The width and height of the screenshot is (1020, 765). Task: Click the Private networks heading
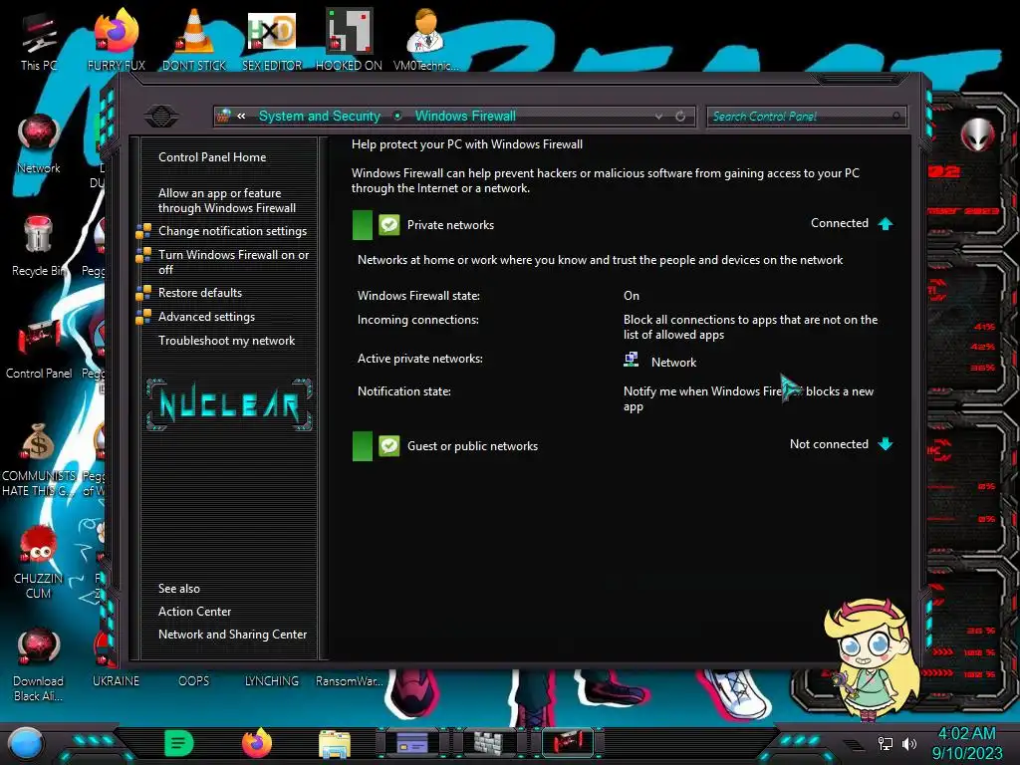tap(450, 225)
